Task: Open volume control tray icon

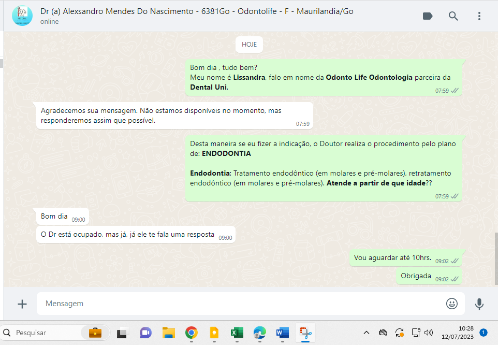Action: 429,333
